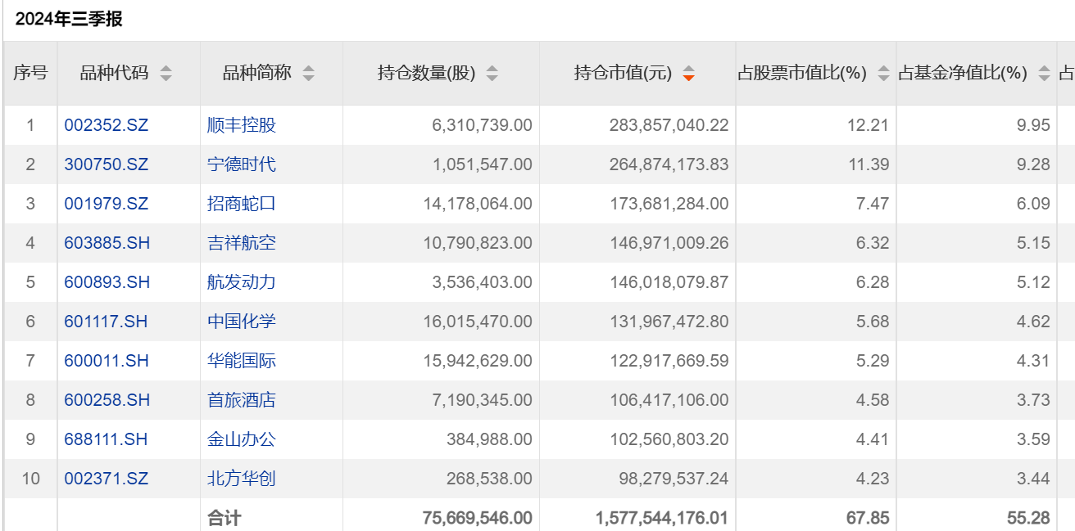Open 宁德时代 stock name link
1075x531 pixels.
[x=242, y=164]
